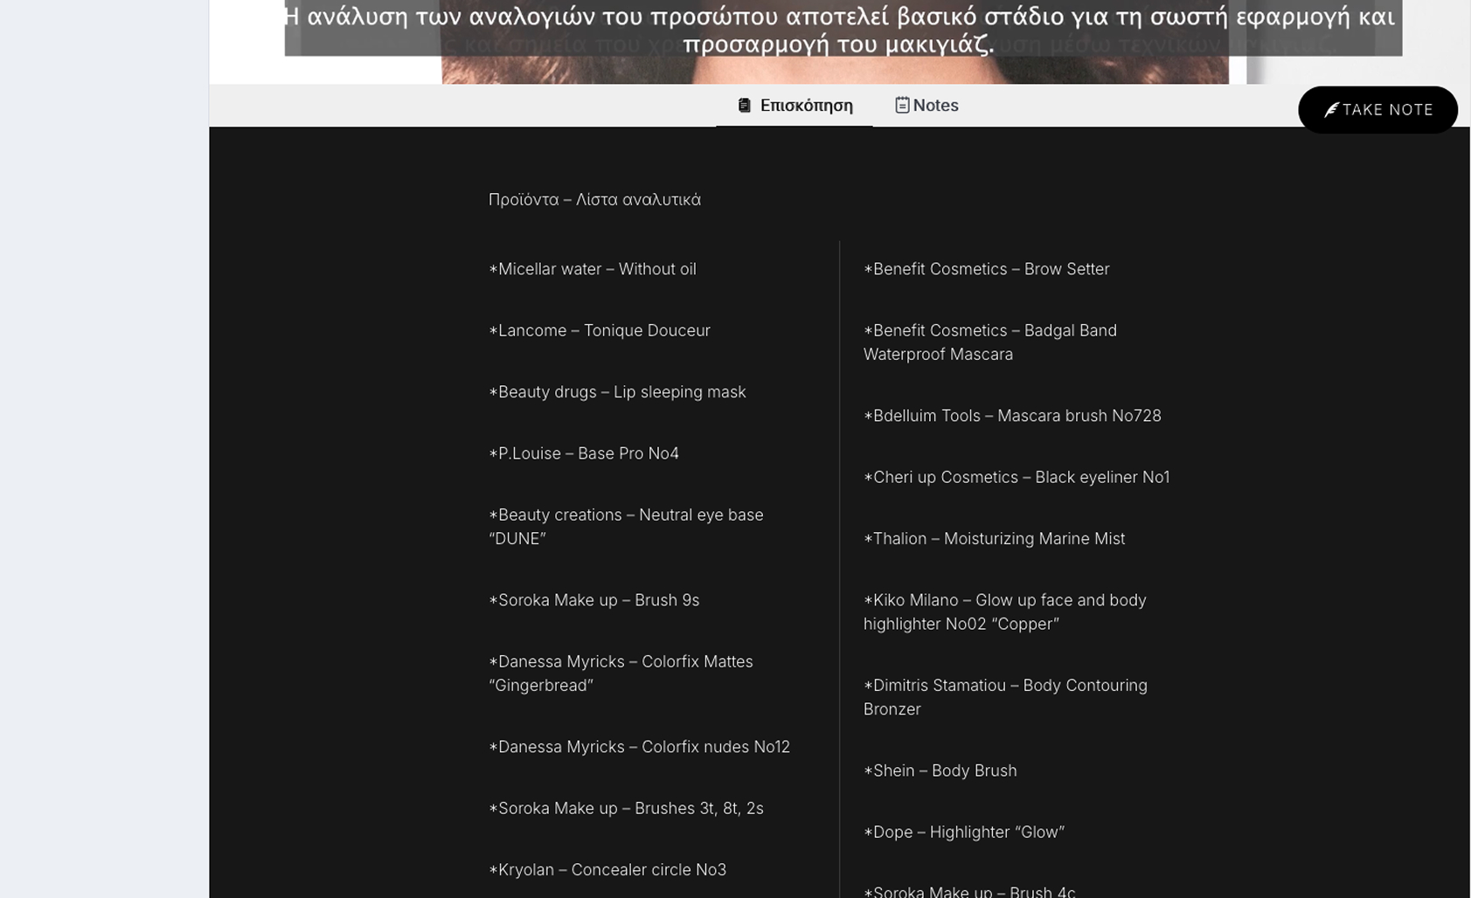Click Kiko Milano highlighter No02 Copper entry

click(1004, 612)
